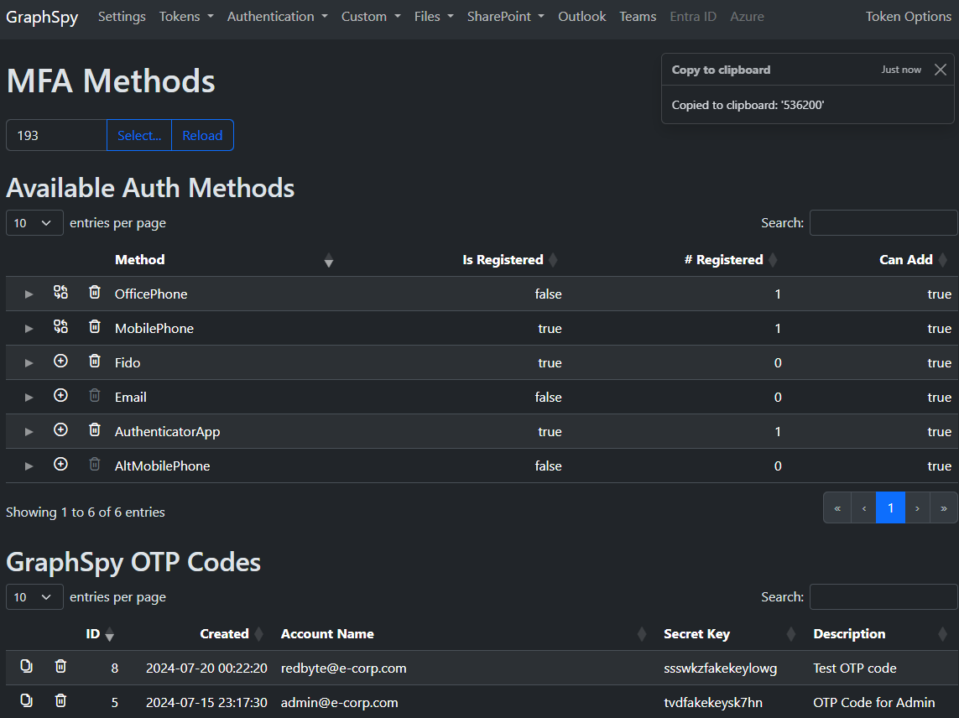This screenshot has width=959, height=718.
Task: Delete the AuthenticatorApp method via trash icon
Action: (x=95, y=429)
